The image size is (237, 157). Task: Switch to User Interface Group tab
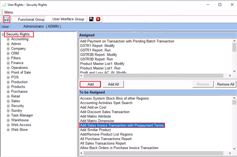(68, 19)
